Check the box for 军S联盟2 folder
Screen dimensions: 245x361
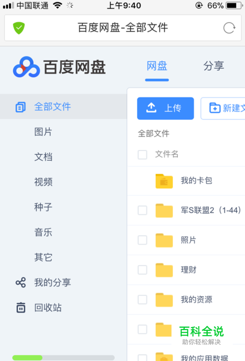(x=143, y=210)
